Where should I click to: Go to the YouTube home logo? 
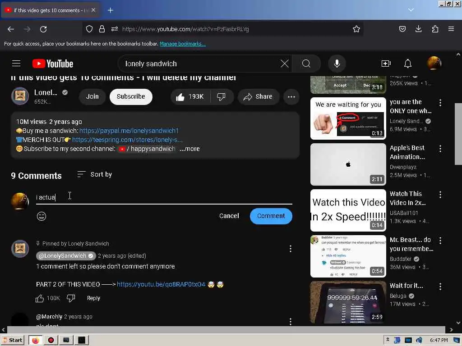(53, 64)
